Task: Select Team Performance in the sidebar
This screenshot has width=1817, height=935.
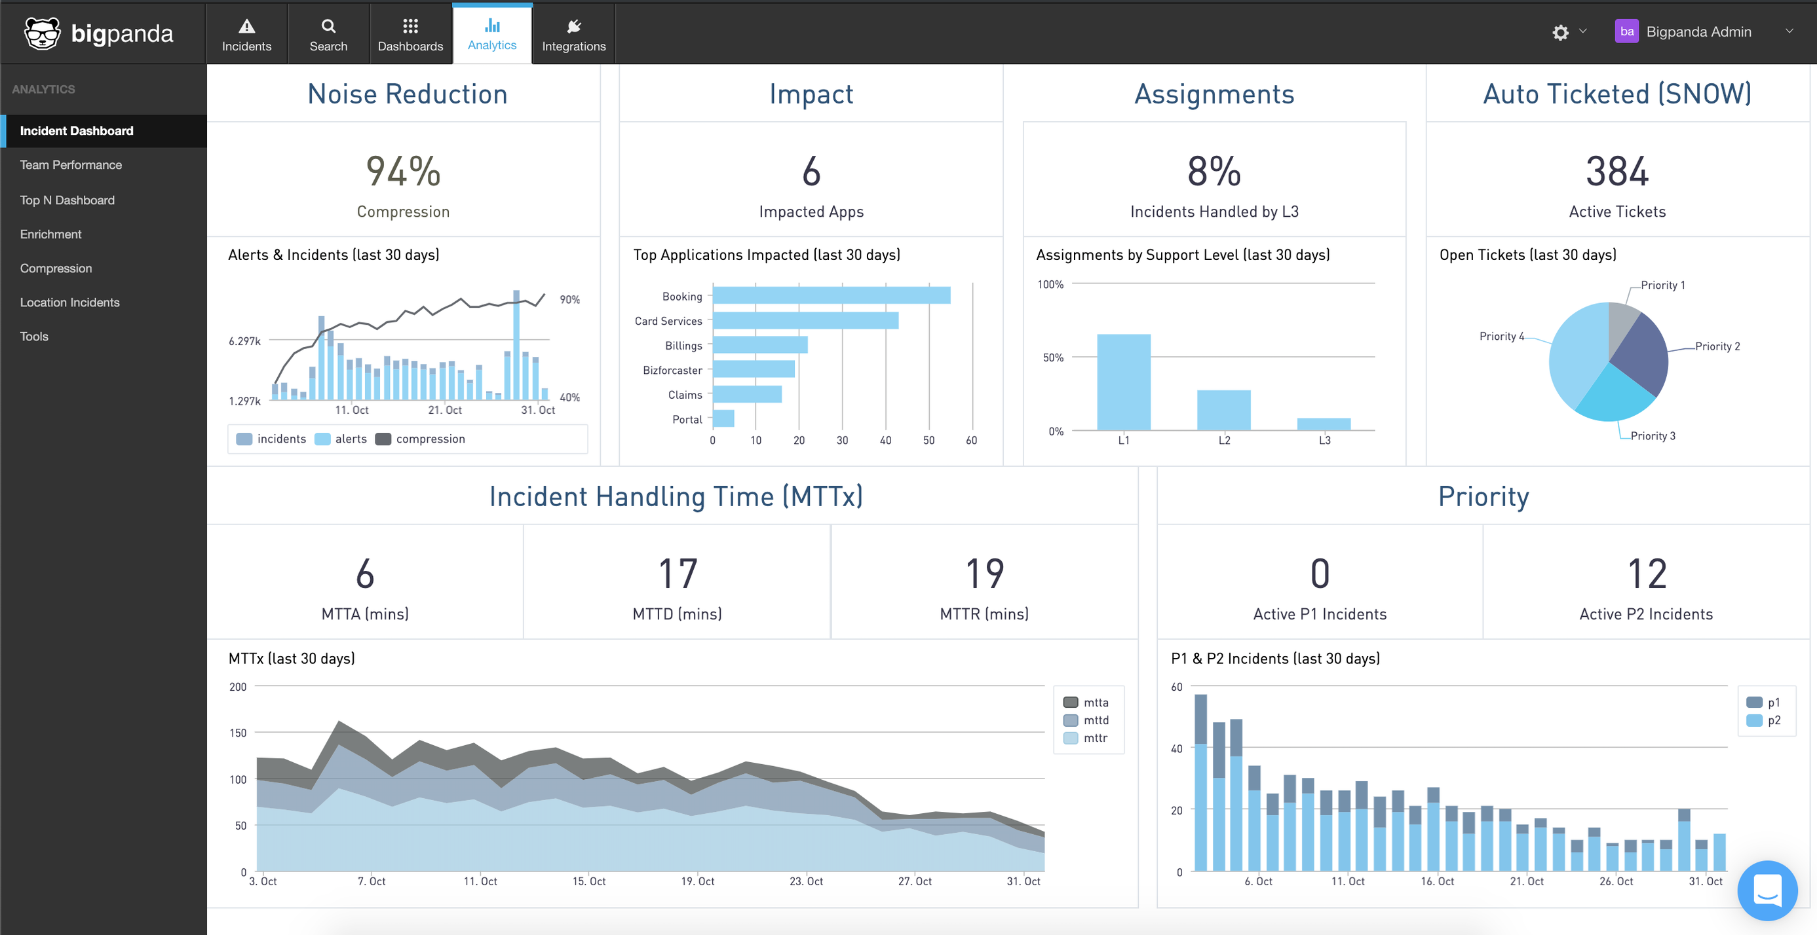Action: 71,164
